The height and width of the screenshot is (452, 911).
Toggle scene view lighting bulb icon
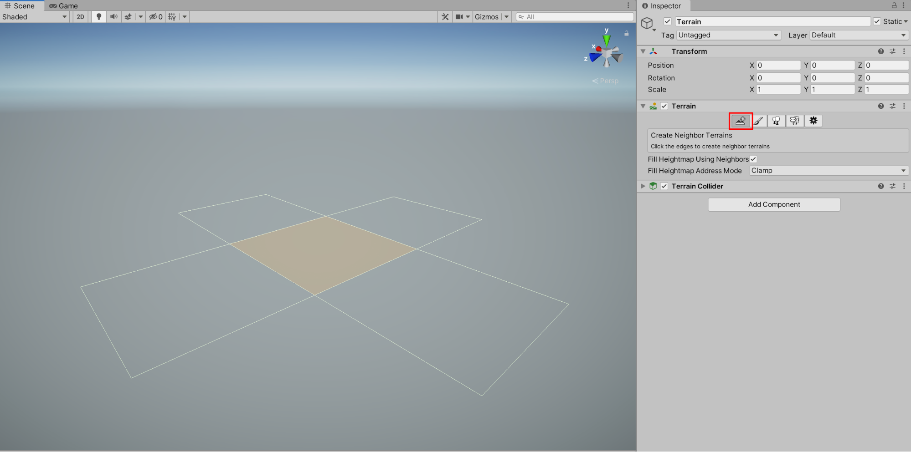pos(98,16)
